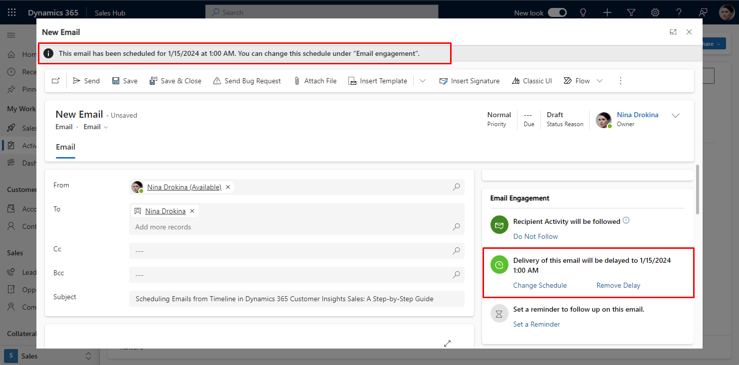Screen dimensions: 739x365
Task: Click the Change Schedule link
Action: pos(540,285)
